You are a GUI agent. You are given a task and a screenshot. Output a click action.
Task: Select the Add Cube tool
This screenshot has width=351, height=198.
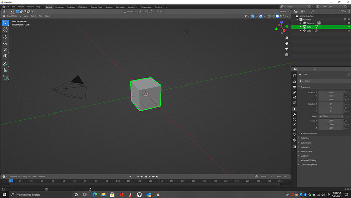5,78
